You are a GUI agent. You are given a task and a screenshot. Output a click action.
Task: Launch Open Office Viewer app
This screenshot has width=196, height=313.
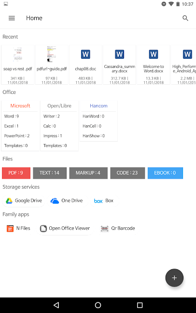[65, 228]
